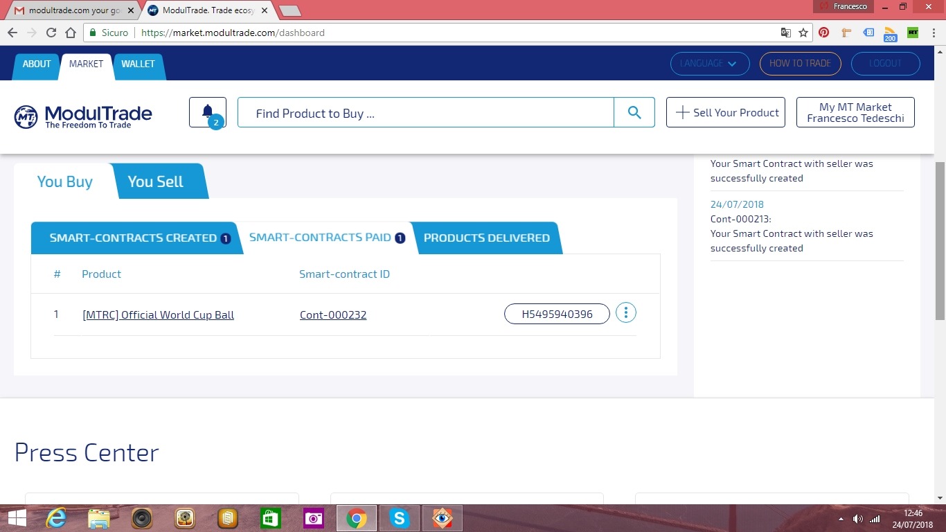
Task: Open My MT Market Francesco Tedeschi
Action: tap(855, 112)
